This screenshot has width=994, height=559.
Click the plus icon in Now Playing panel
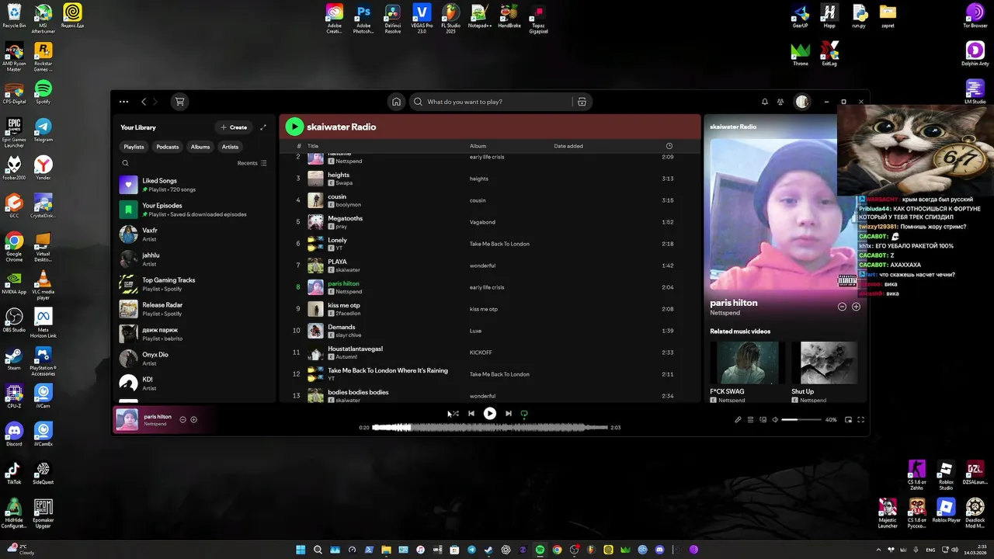[x=856, y=307]
